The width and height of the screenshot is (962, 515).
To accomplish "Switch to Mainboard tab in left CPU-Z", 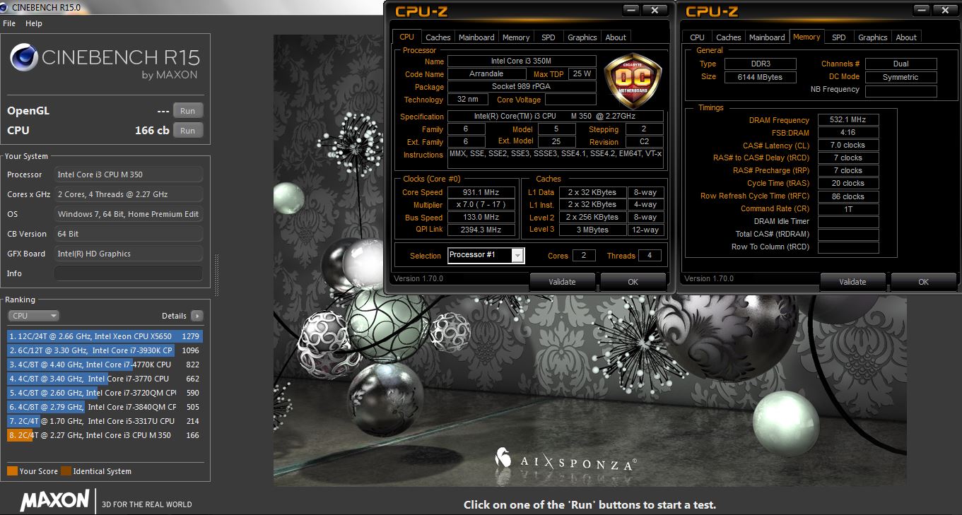I will 476,37.
